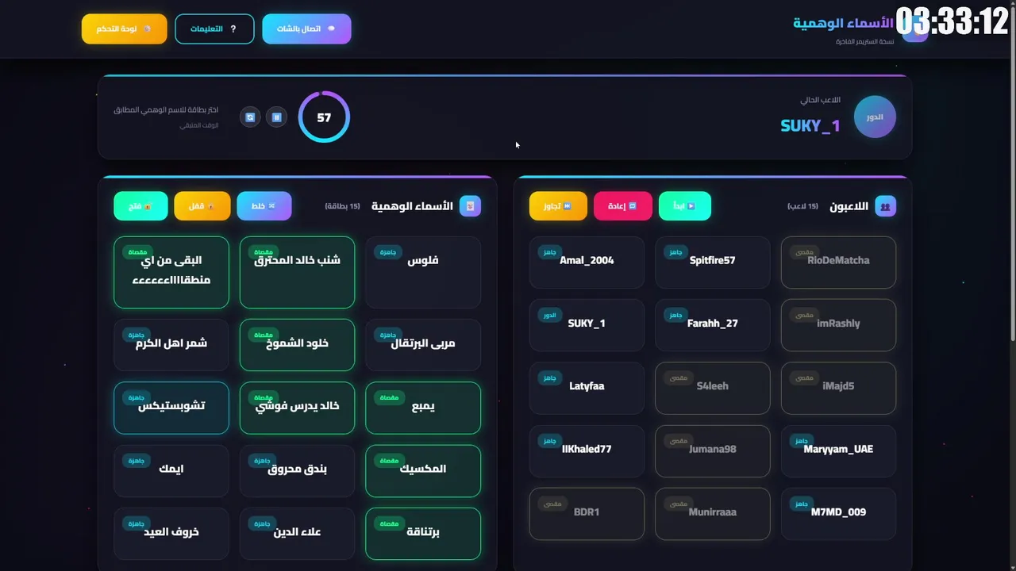Select the شنب خالد المحترق card
This screenshot has height=571, width=1016.
pos(297,272)
